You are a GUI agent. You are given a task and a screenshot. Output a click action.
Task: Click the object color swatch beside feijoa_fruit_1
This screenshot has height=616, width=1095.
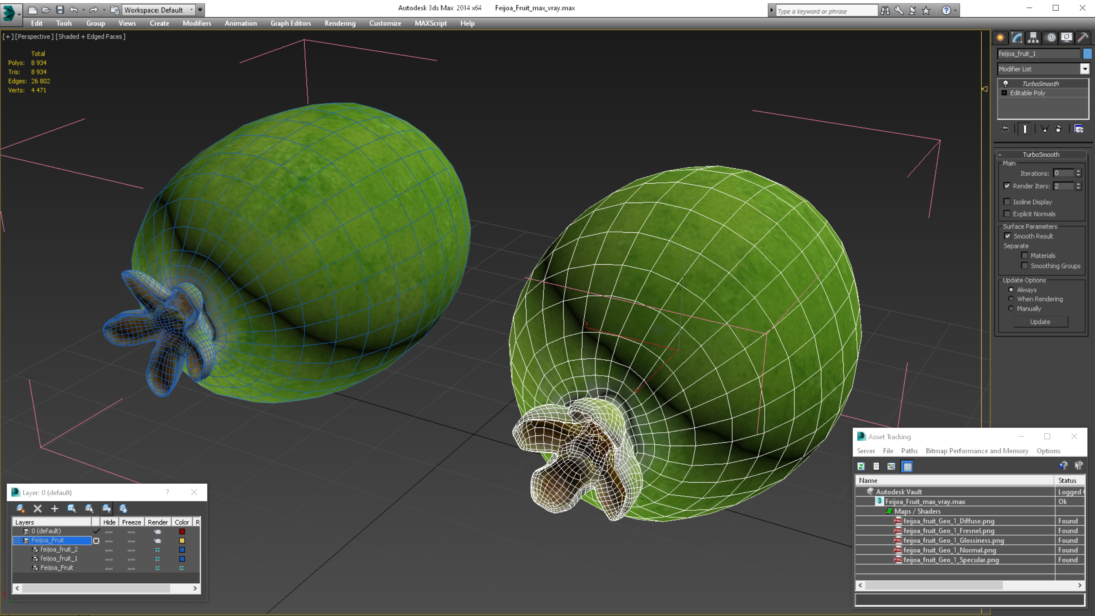click(1087, 54)
